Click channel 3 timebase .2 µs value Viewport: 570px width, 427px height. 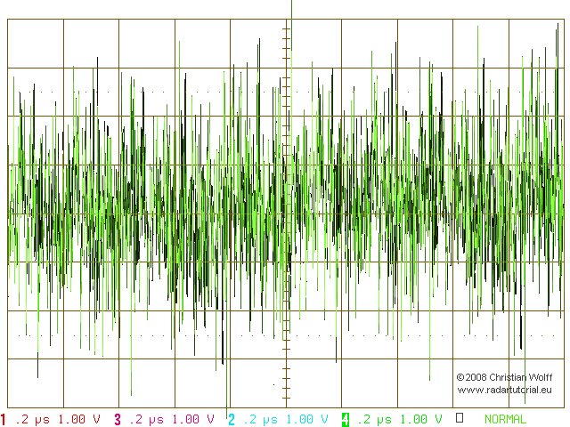(146, 420)
